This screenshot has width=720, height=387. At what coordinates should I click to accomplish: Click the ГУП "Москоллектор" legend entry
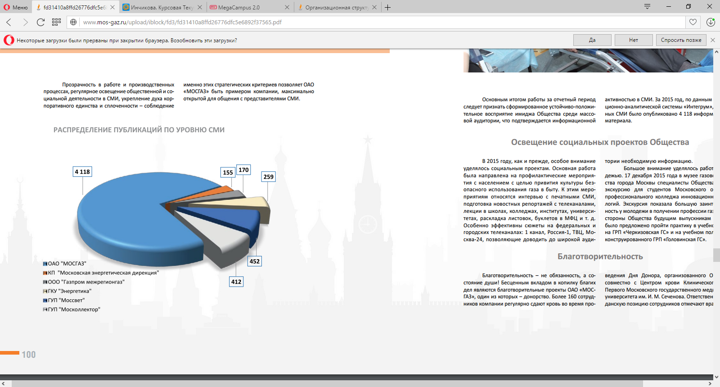coord(72,310)
